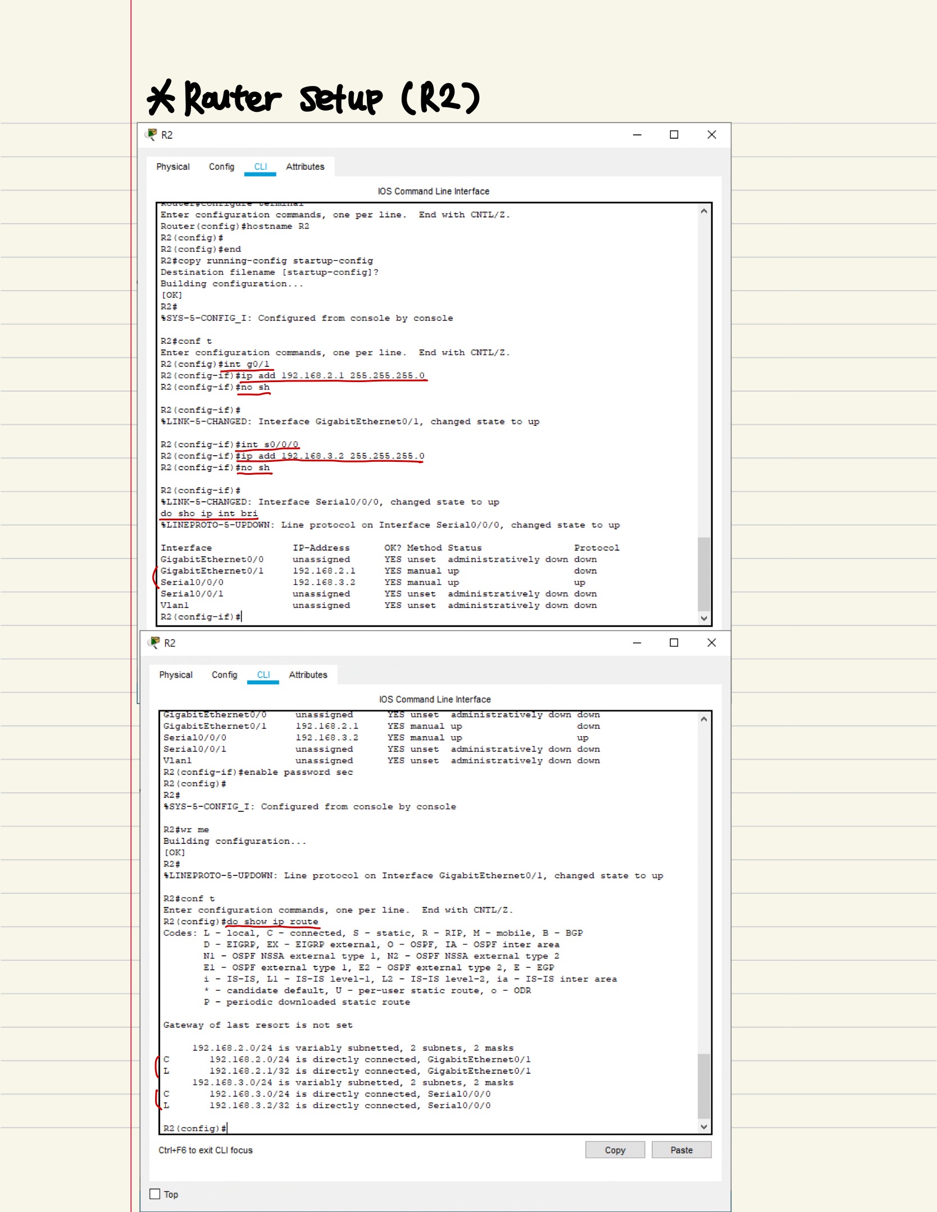The height and width of the screenshot is (1212, 937).
Task: Toggle the Top checkbox
Action: [155, 1194]
